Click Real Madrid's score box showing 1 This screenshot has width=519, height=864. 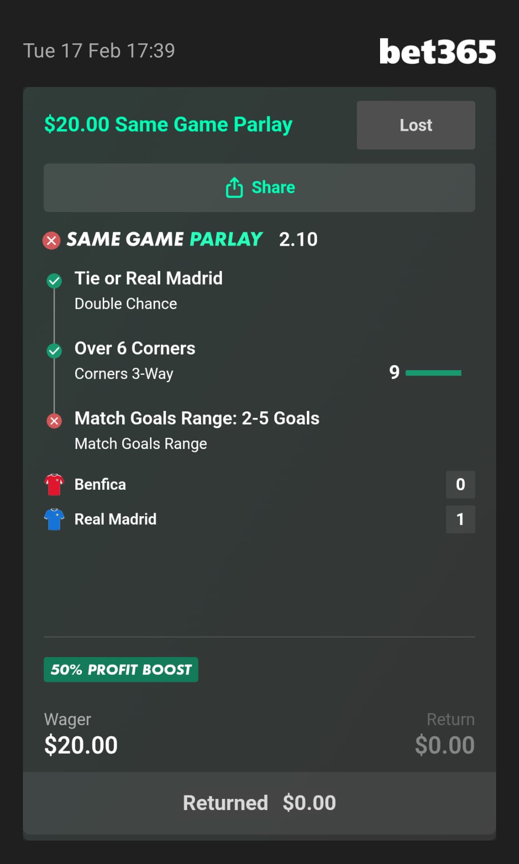tap(460, 519)
